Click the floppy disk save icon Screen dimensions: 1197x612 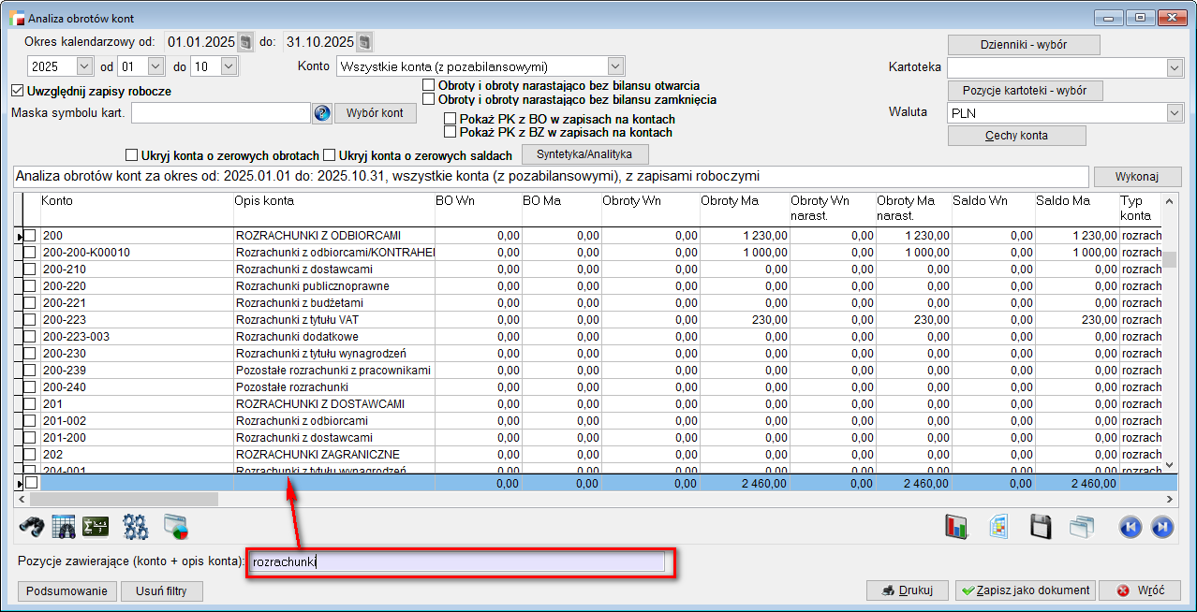[x=1041, y=527]
